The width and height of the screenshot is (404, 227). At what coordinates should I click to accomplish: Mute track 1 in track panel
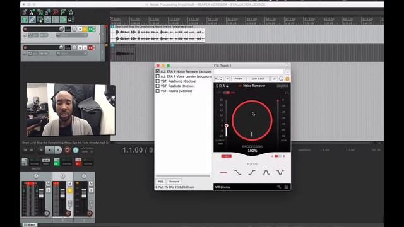(80, 29)
